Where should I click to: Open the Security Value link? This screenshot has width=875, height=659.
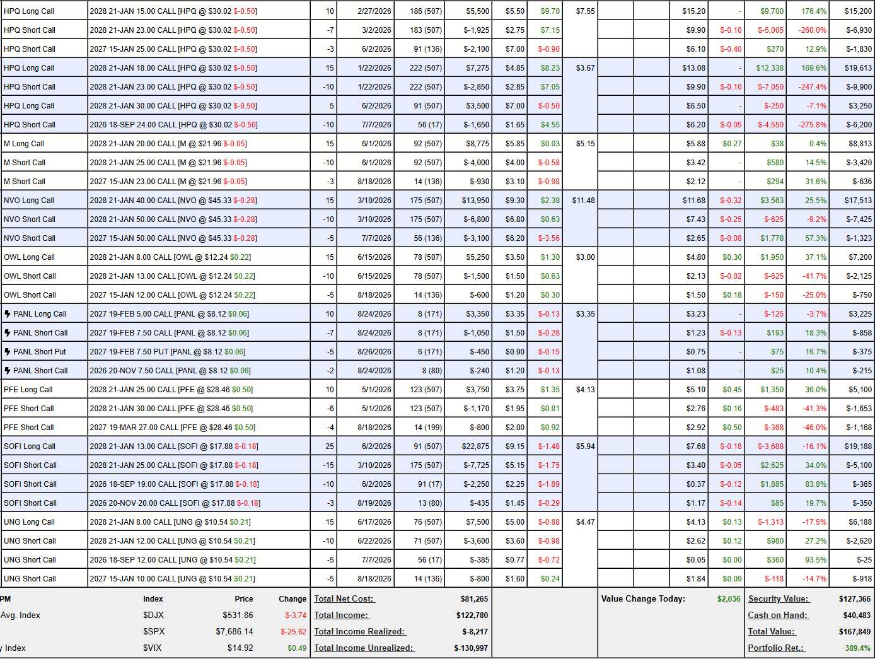click(778, 599)
